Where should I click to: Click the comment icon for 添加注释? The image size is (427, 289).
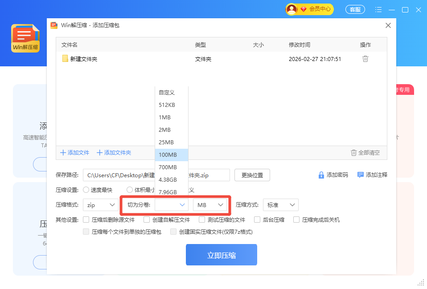361,175
